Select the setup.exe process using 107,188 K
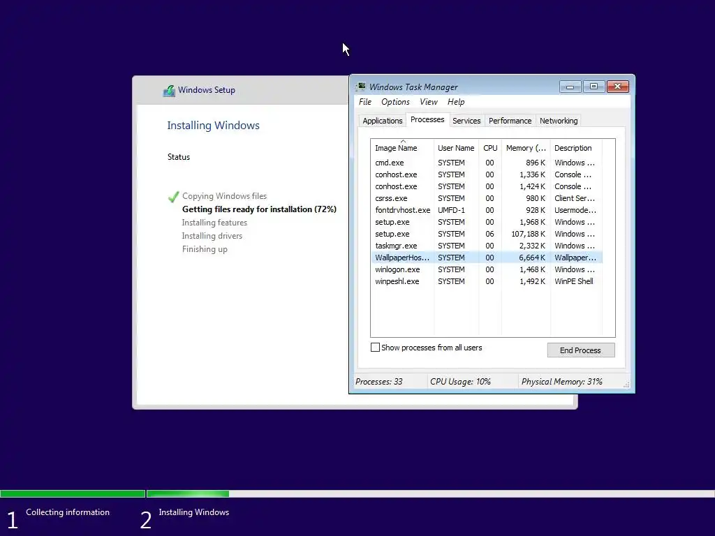 [x=487, y=234]
